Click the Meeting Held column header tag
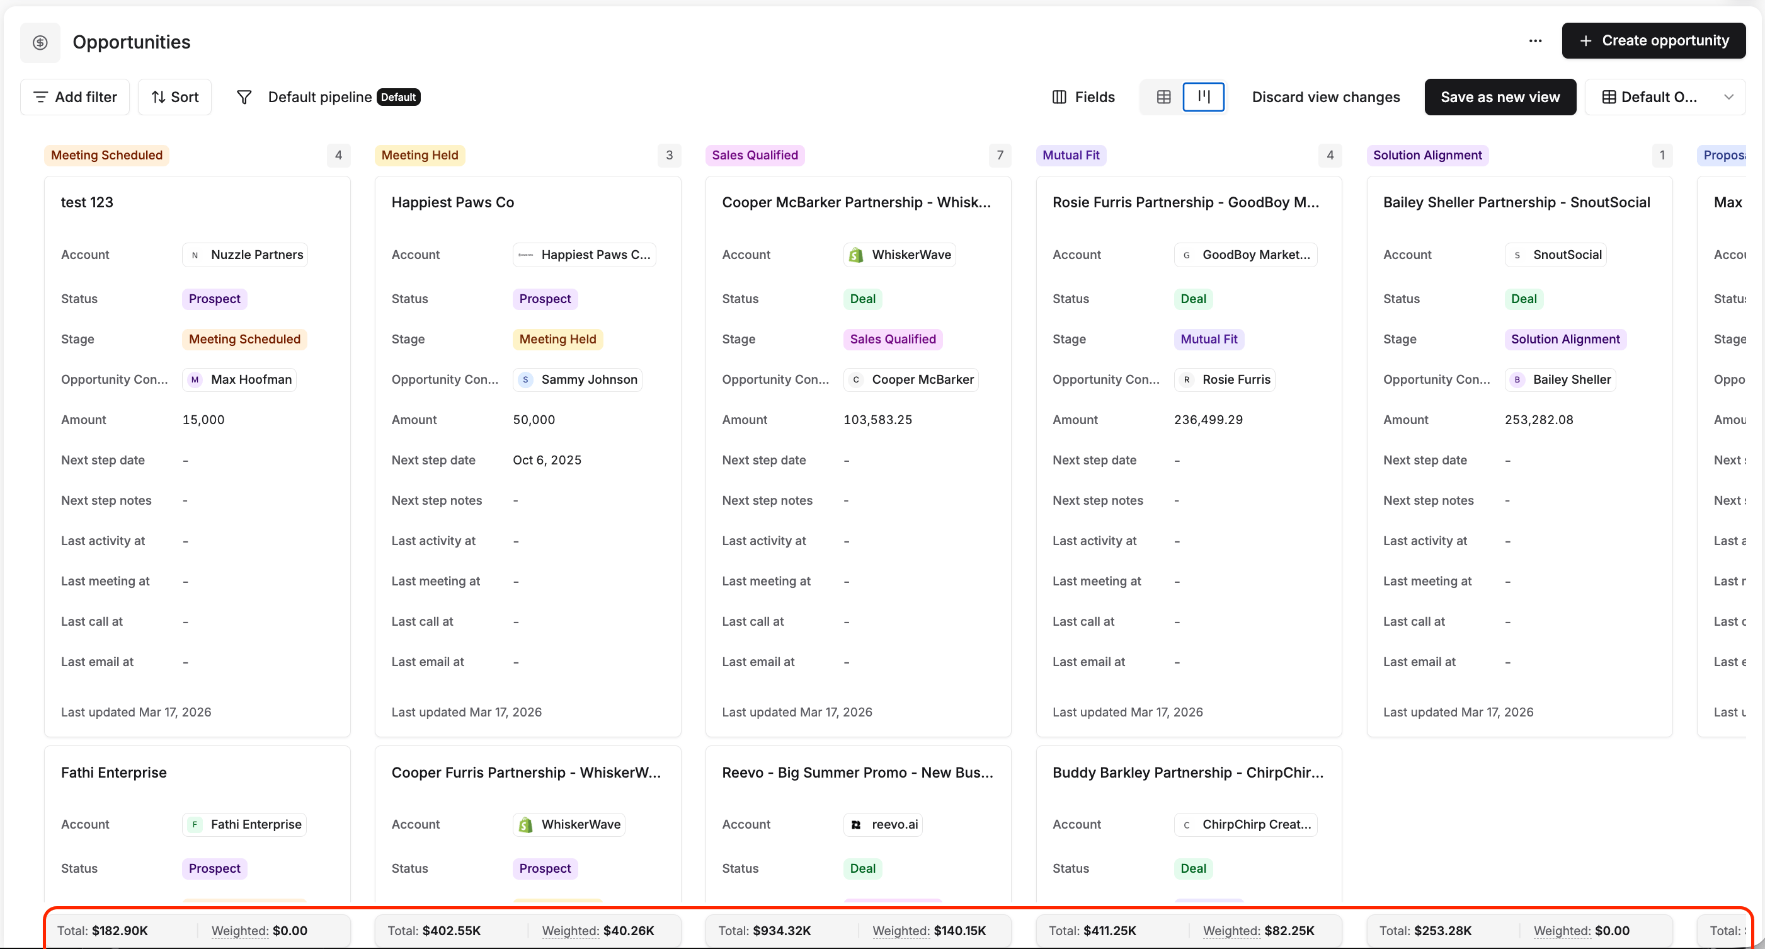Viewport: 1765px width, 949px height. (x=420, y=155)
